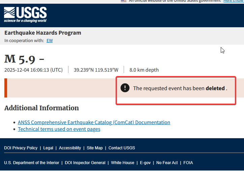
Task: Open ANSS Comprehensive Earthquake Catalog Documentation link
Action: (x=94, y=122)
